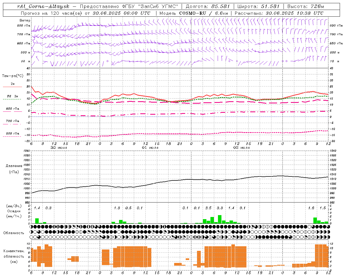
Task: Click the Давление pressure panel label
Action: [14, 166]
